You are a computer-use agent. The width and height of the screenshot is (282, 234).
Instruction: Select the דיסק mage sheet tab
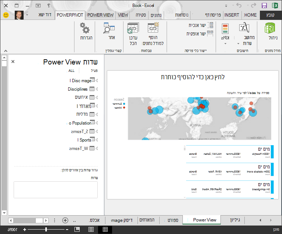tap(122, 220)
